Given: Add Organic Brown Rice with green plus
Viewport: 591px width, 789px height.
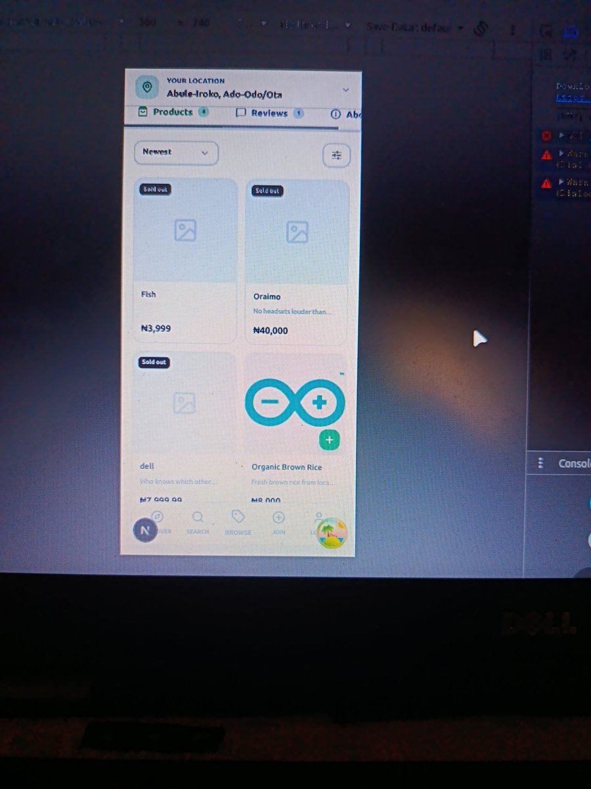Looking at the screenshot, I should 330,439.
